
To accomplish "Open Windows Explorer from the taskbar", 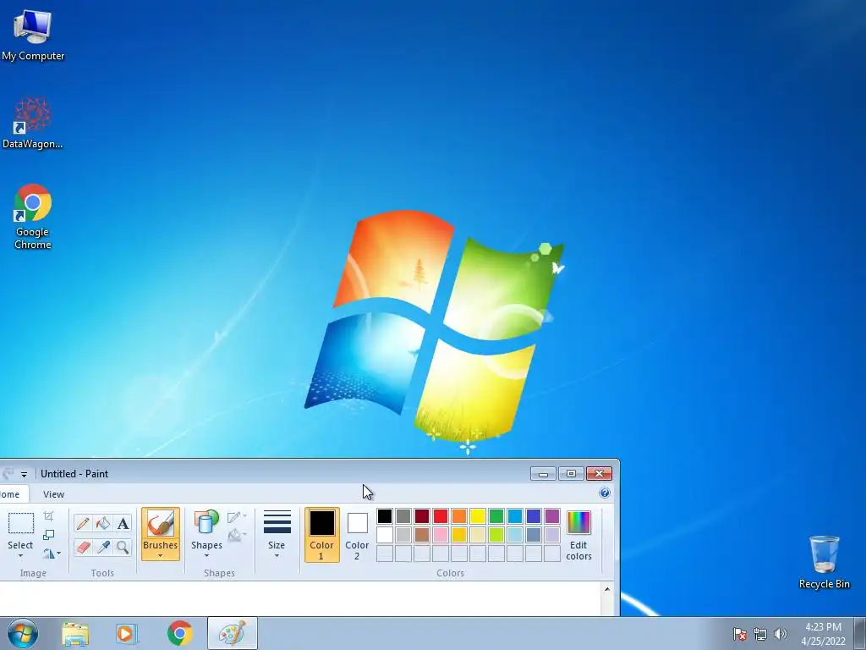I will pyautogui.click(x=75, y=634).
